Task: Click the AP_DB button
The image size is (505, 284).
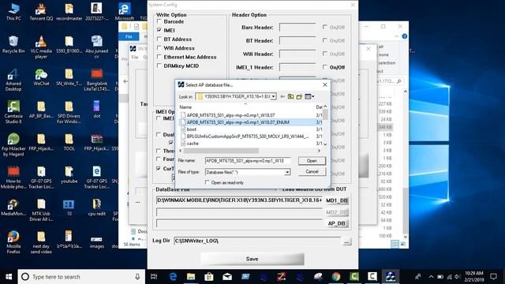Action: [337, 223]
